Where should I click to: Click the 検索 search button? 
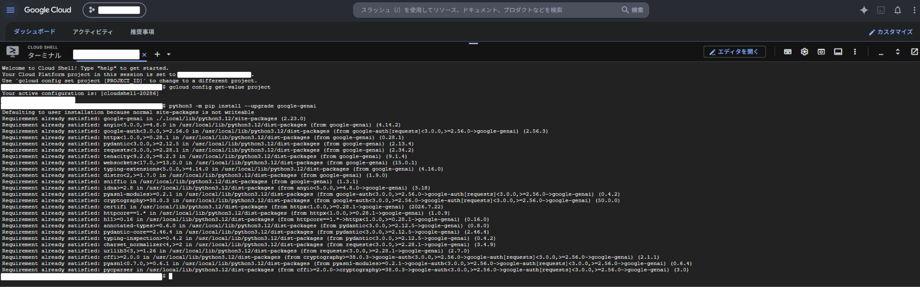(x=632, y=10)
